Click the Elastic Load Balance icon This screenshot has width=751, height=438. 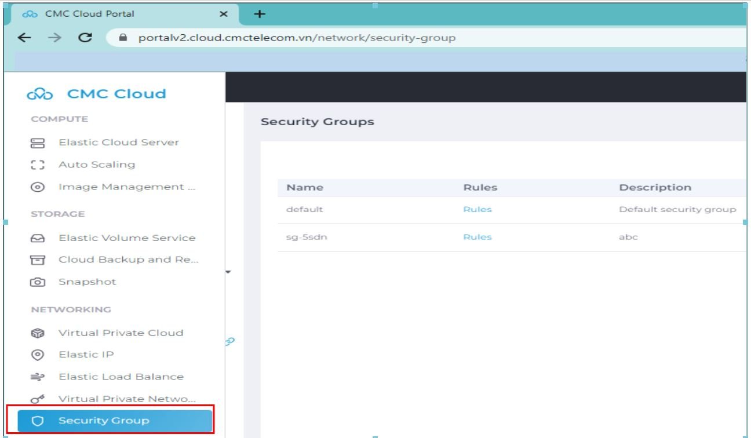38,377
